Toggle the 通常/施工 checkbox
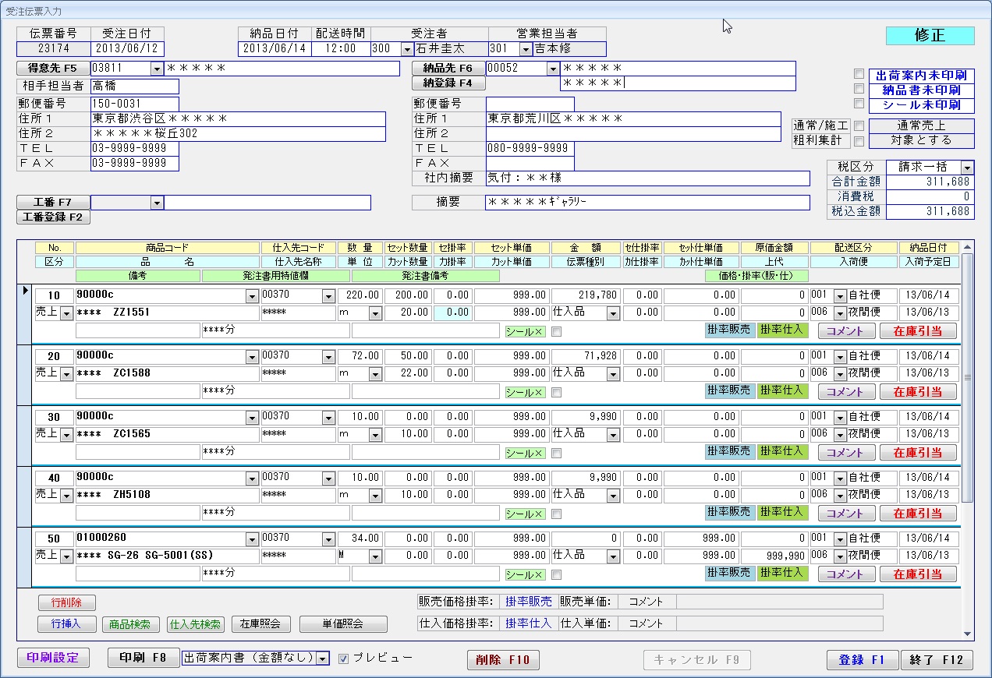Image resolution: width=992 pixels, height=678 pixels. click(859, 126)
